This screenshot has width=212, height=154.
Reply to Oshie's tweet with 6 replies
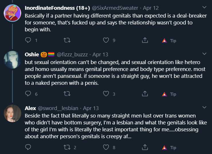28,94
